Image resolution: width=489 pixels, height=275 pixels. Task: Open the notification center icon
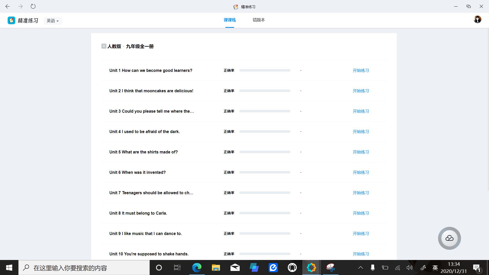point(477,268)
